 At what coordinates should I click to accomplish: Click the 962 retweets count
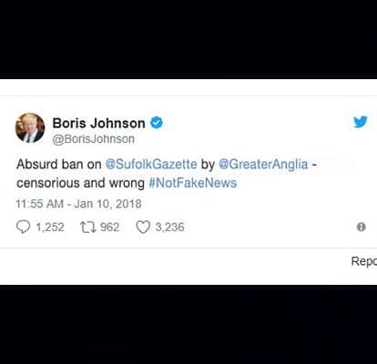click(x=110, y=227)
